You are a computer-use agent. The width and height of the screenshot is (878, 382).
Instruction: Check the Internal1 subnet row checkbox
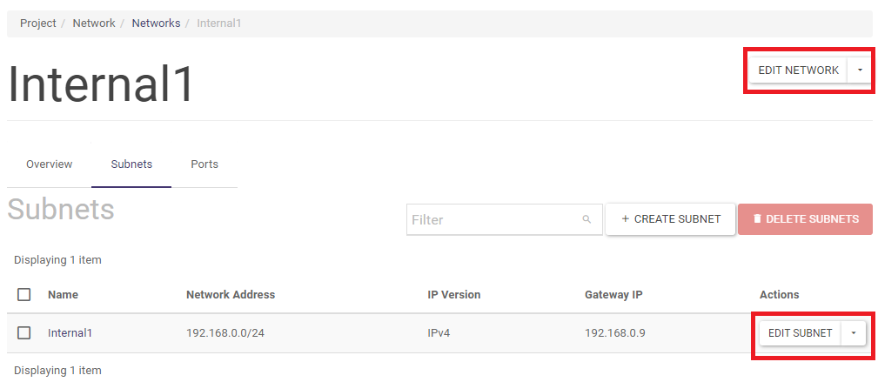(24, 332)
